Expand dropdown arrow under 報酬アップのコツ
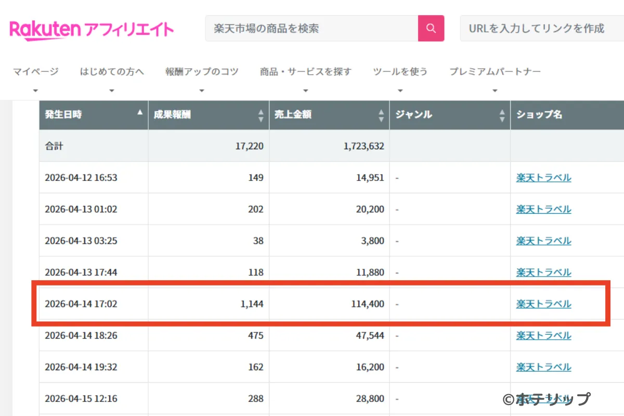 coord(202,91)
